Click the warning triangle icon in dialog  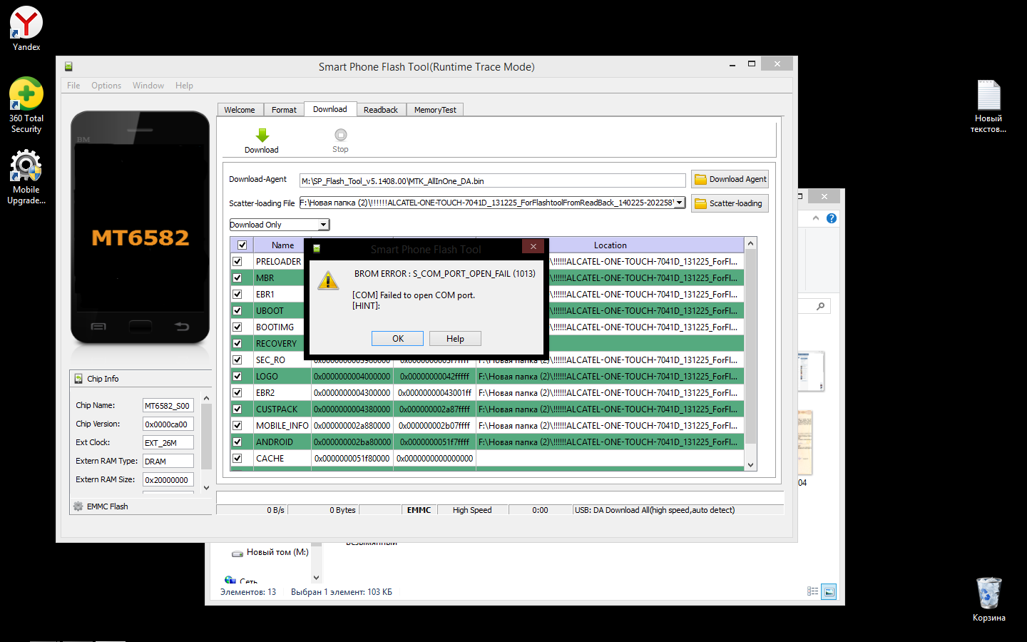[328, 280]
